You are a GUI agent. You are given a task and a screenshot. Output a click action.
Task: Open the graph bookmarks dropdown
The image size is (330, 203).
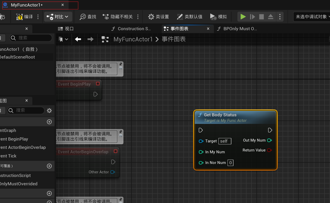[x=63, y=39]
